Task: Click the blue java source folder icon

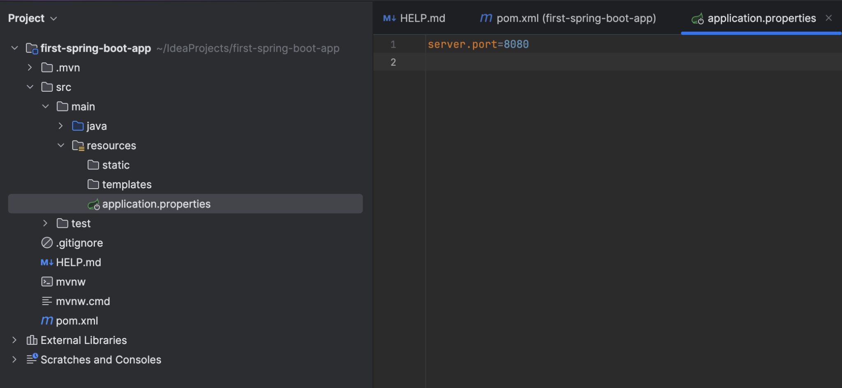Action: tap(78, 126)
